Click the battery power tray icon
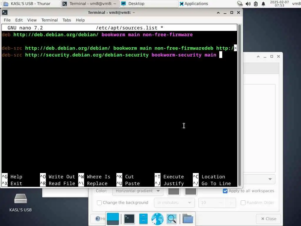The width and height of the screenshot is (301, 226). 256,4
